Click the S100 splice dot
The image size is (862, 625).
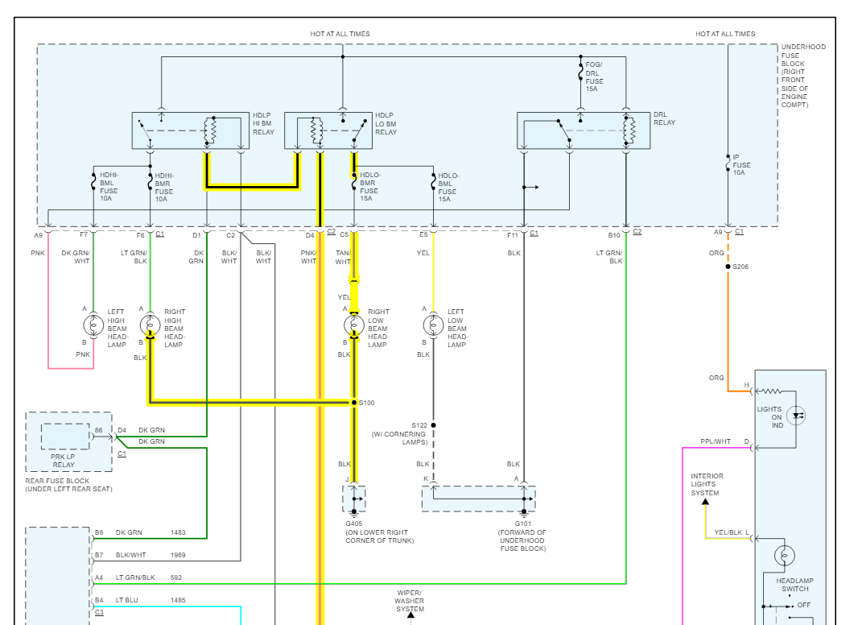coord(354,403)
